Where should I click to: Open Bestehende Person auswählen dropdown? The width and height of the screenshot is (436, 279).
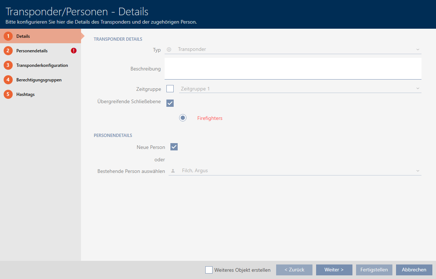tap(417, 171)
